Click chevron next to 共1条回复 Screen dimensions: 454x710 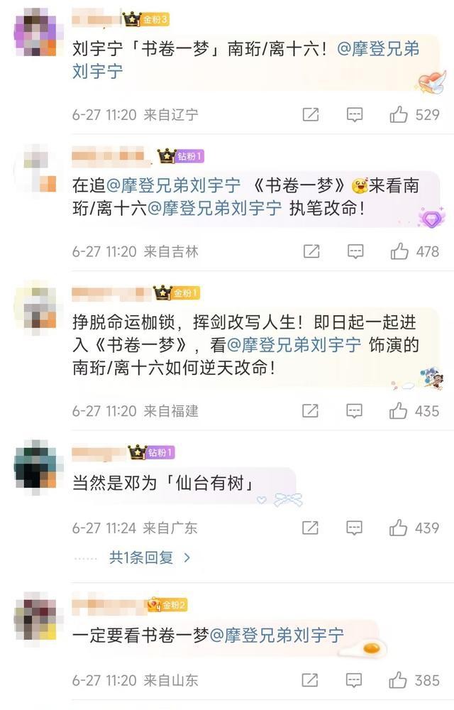187,558
